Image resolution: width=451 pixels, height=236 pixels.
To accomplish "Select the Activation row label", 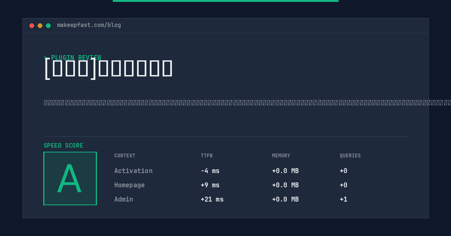I will [133, 171].
